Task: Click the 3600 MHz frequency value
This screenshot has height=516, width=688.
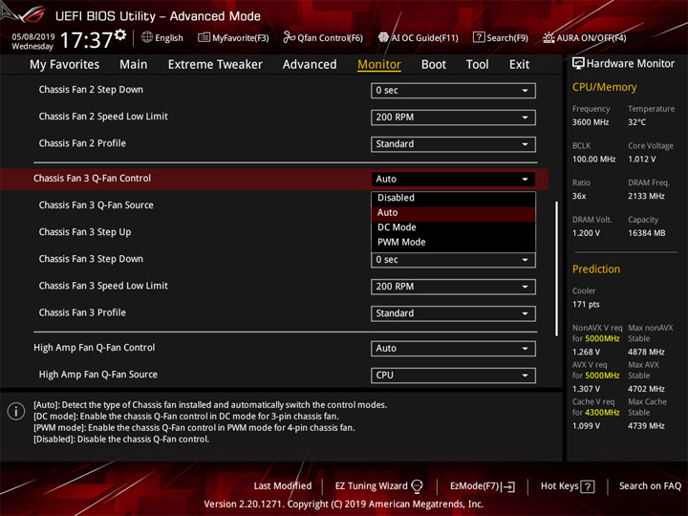Action: click(591, 122)
